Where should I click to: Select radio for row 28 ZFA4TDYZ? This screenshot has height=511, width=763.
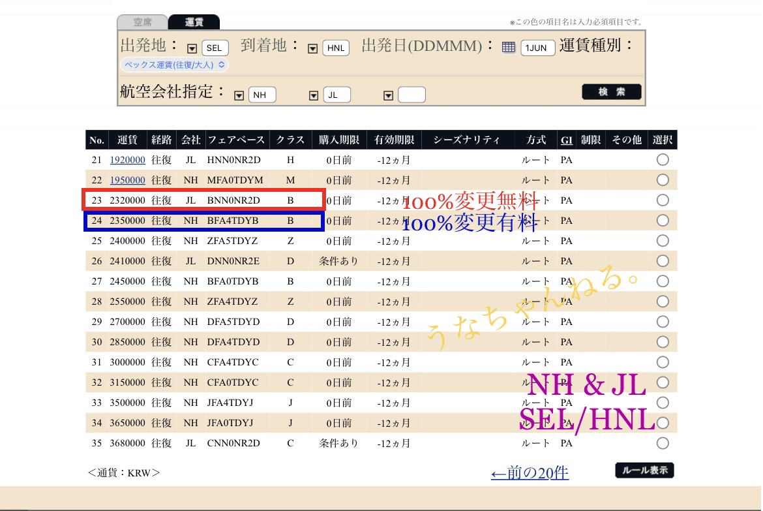663,301
